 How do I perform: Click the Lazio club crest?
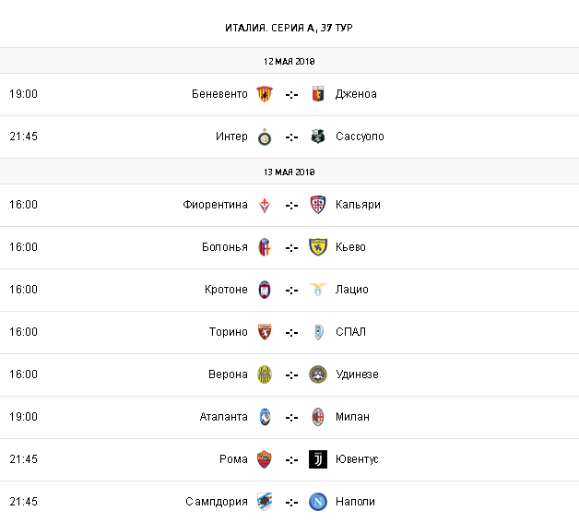[x=318, y=290]
